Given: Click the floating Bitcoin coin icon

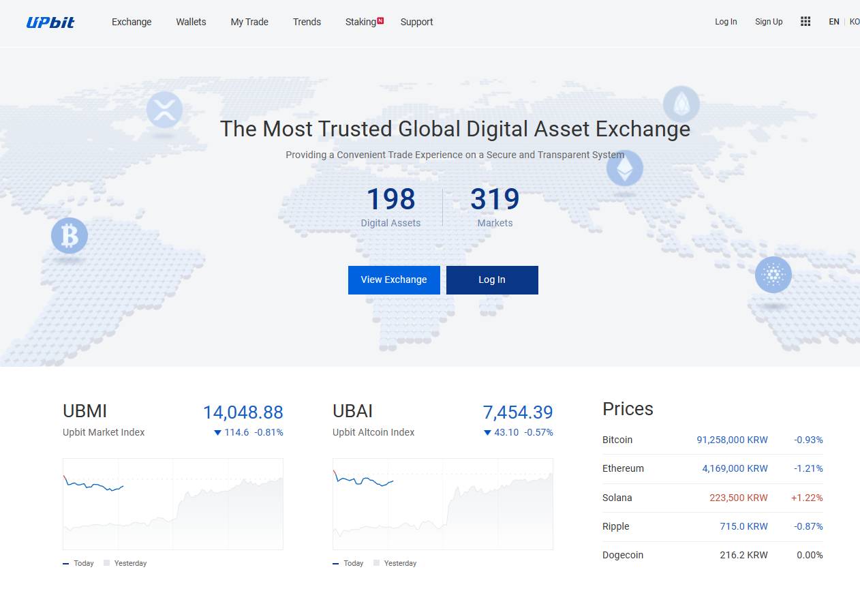Looking at the screenshot, I should tap(70, 236).
